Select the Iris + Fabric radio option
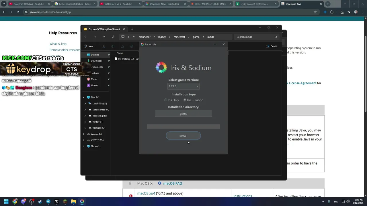This screenshot has height=206, width=367. pyautogui.click(x=193, y=100)
